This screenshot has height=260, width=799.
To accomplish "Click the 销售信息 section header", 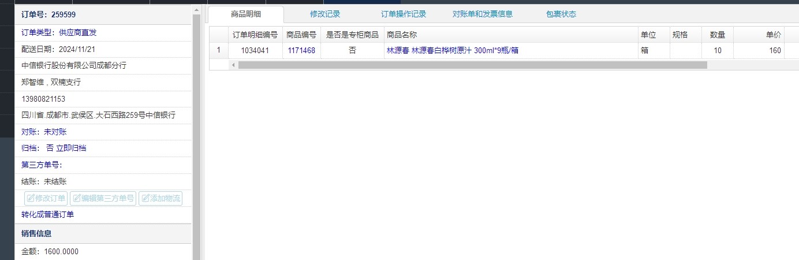I will (x=103, y=233).
